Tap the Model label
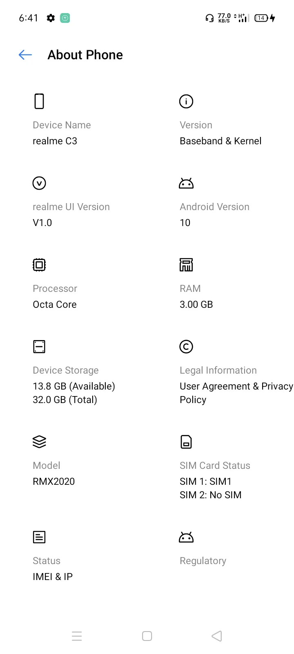 click(47, 466)
